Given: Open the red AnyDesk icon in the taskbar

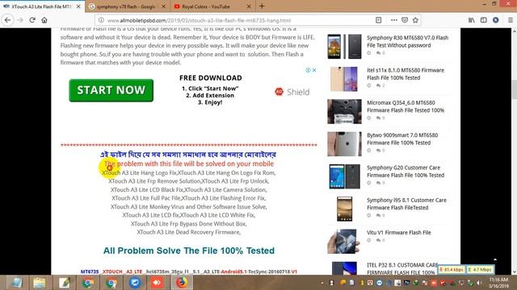Looking at the screenshot, I should pos(157,283).
